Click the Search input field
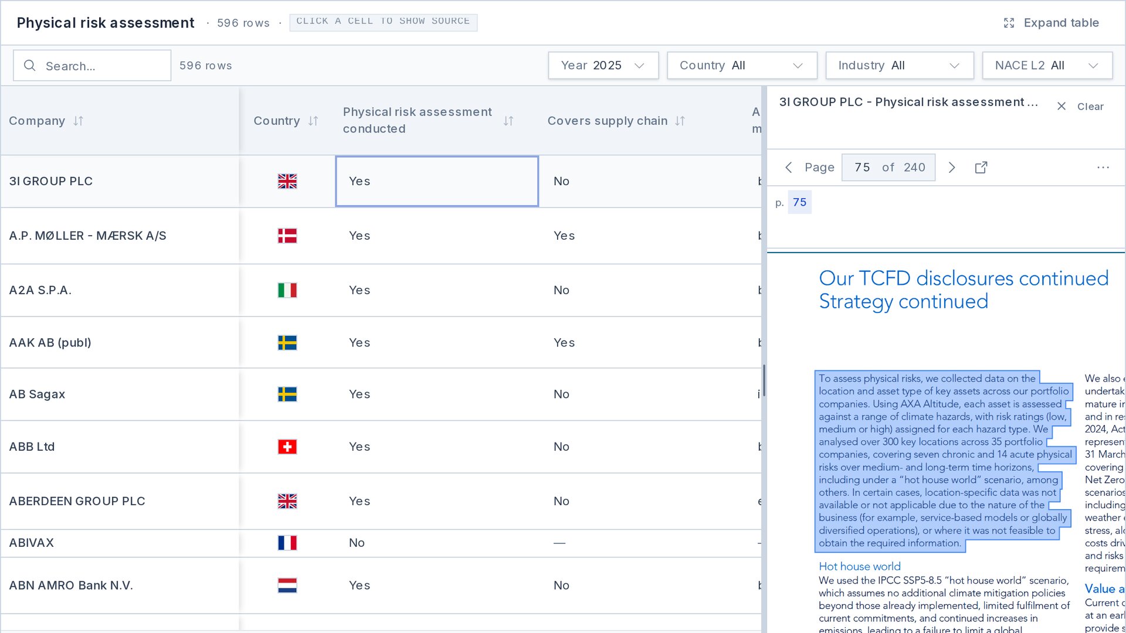Image resolution: width=1126 pixels, height=633 pixels. [x=92, y=66]
